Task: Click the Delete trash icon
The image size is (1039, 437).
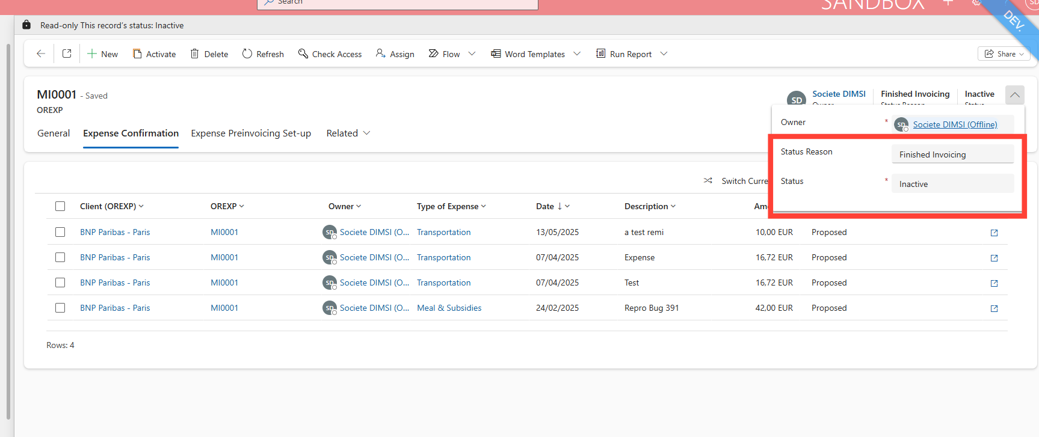Action: (195, 53)
